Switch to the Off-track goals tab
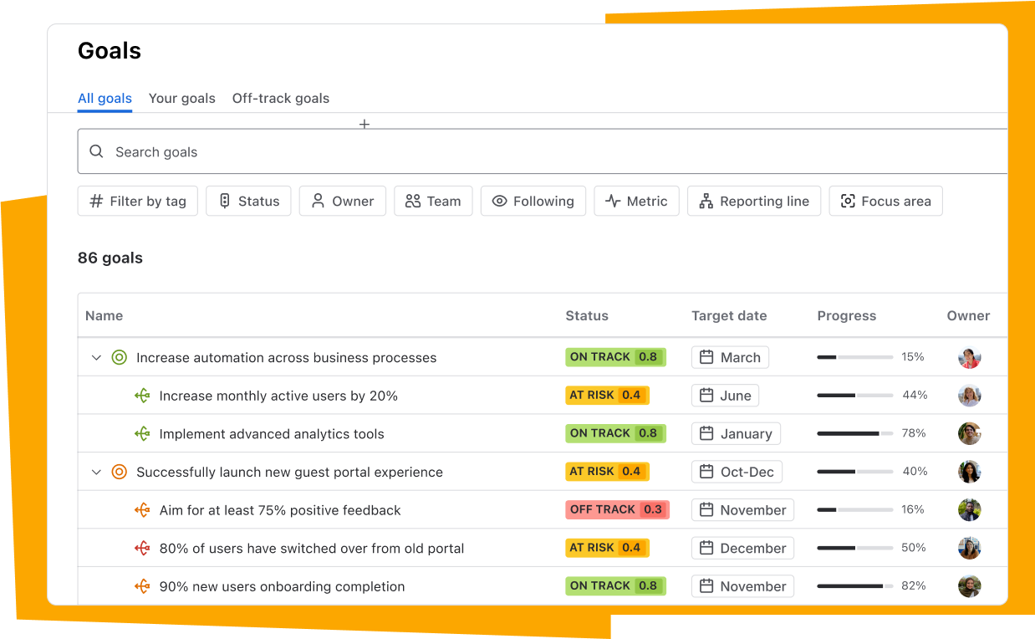This screenshot has width=1035, height=639. tap(280, 99)
